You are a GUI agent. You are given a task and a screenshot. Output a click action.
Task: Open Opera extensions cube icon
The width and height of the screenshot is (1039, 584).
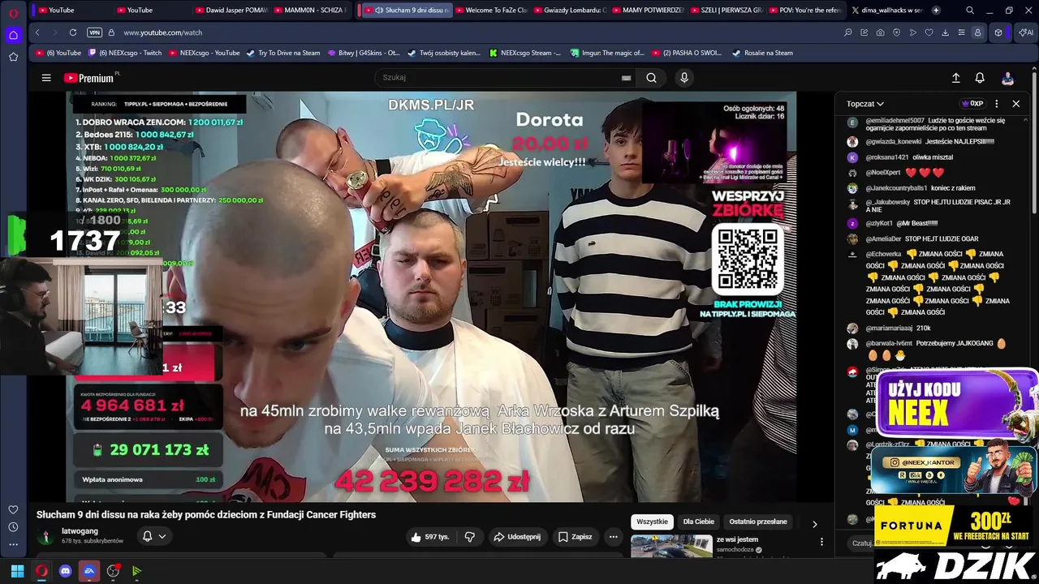(998, 32)
